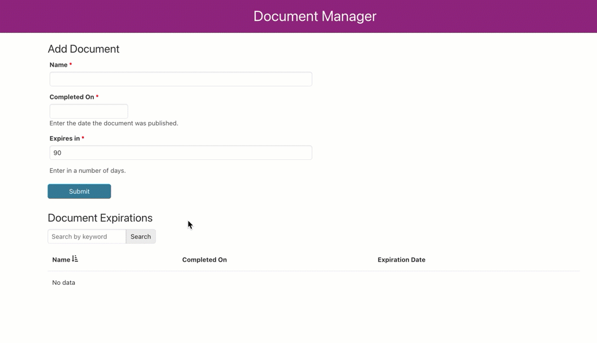Click the Document Expirations heading
The height and width of the screenshot is (343, 597).
100,218
